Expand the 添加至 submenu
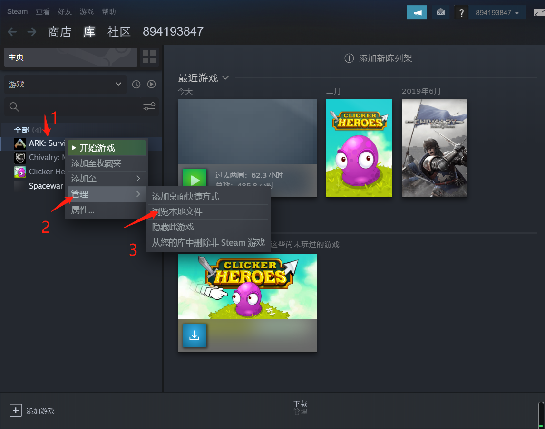The width and height of the screenshot is (545, 429). (107, 179)
